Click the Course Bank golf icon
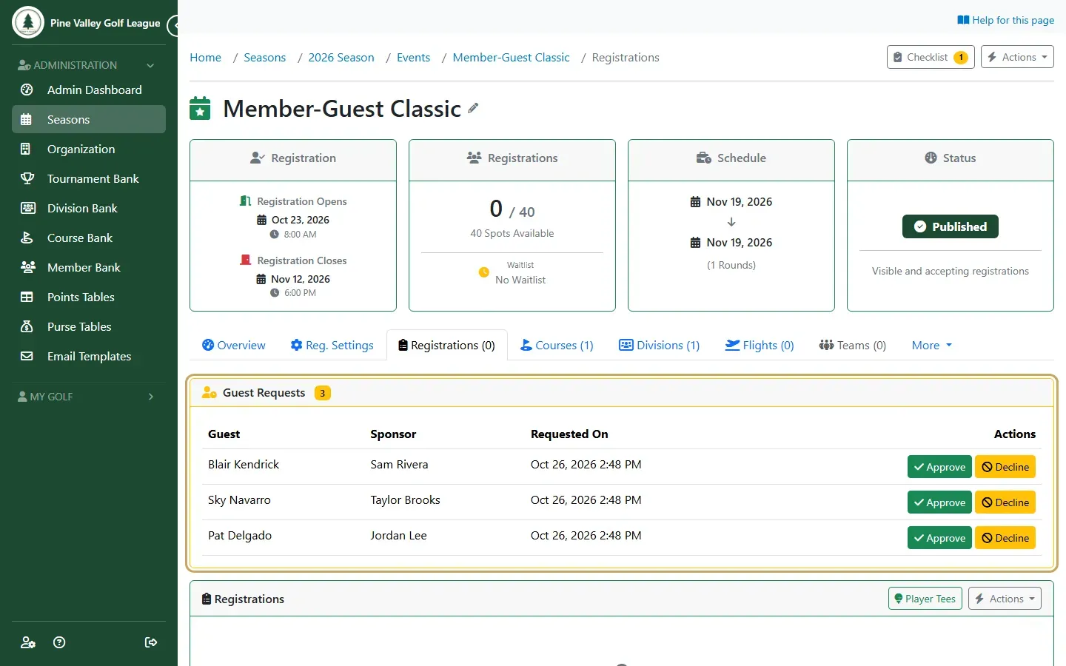1066x666 pixels. click(27, 238)
